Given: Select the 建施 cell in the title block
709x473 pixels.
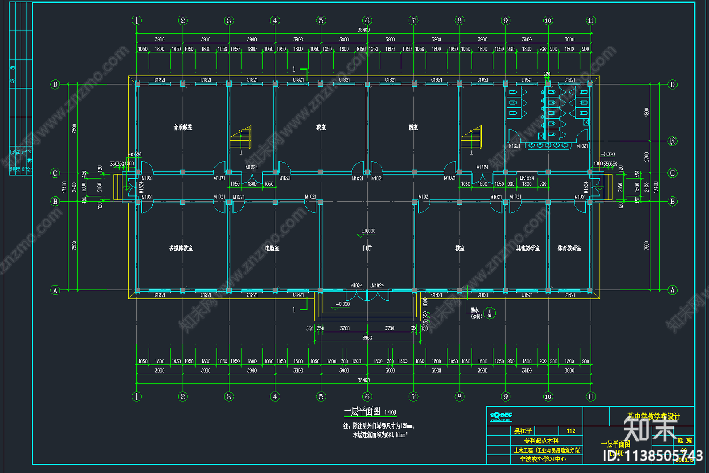Looking at the screenshot, I should [x=685, y=440].
